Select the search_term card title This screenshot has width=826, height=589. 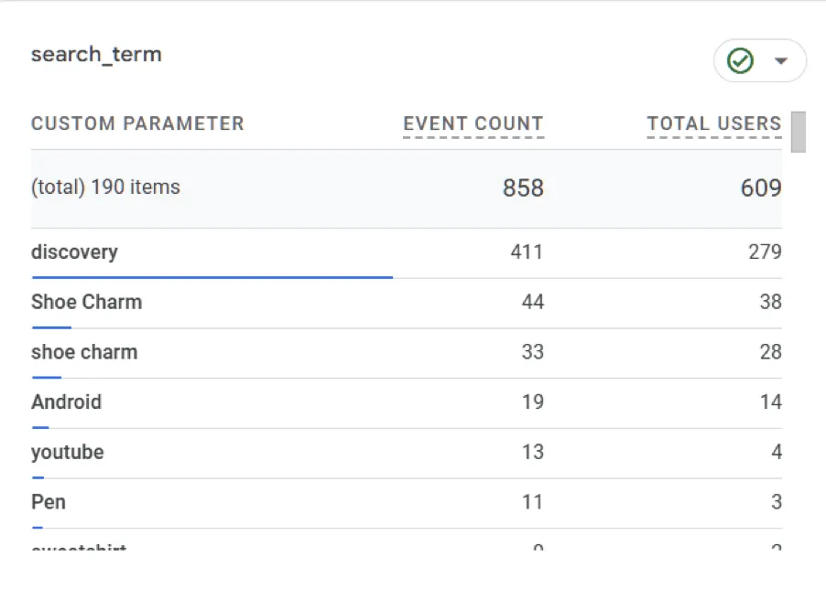(x=96, y=54)
